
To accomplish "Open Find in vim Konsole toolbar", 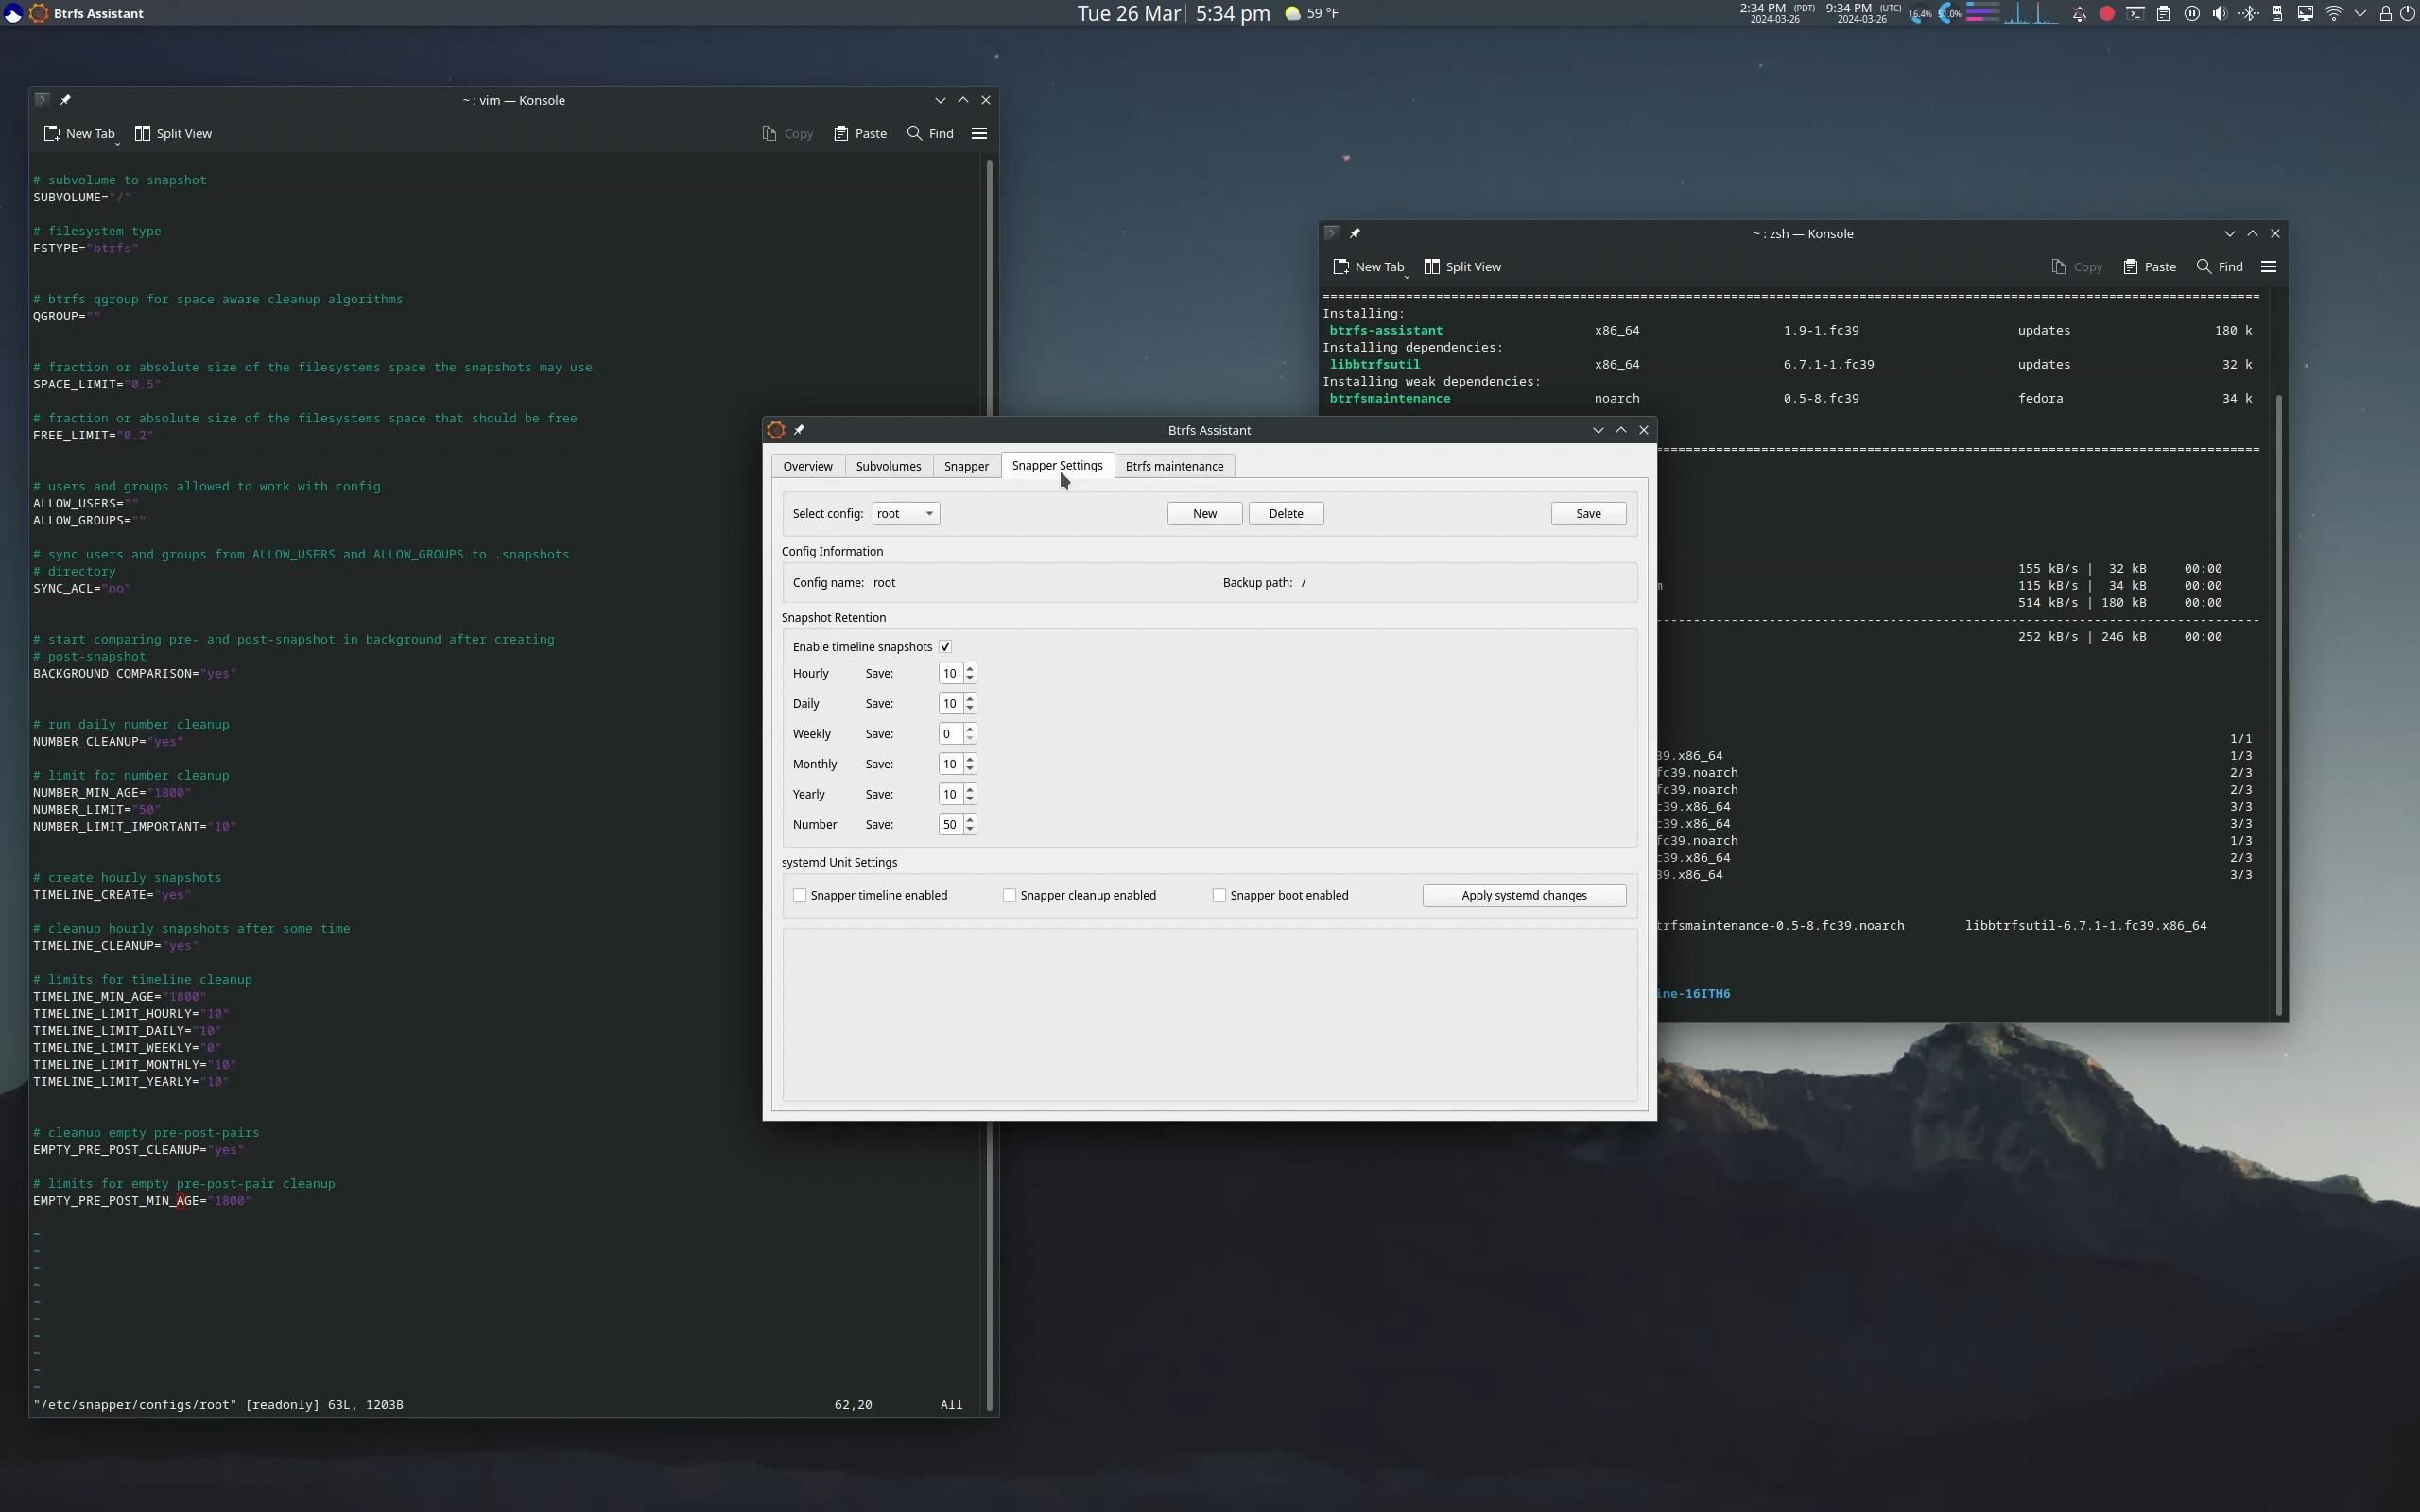I will coord(930,133).
